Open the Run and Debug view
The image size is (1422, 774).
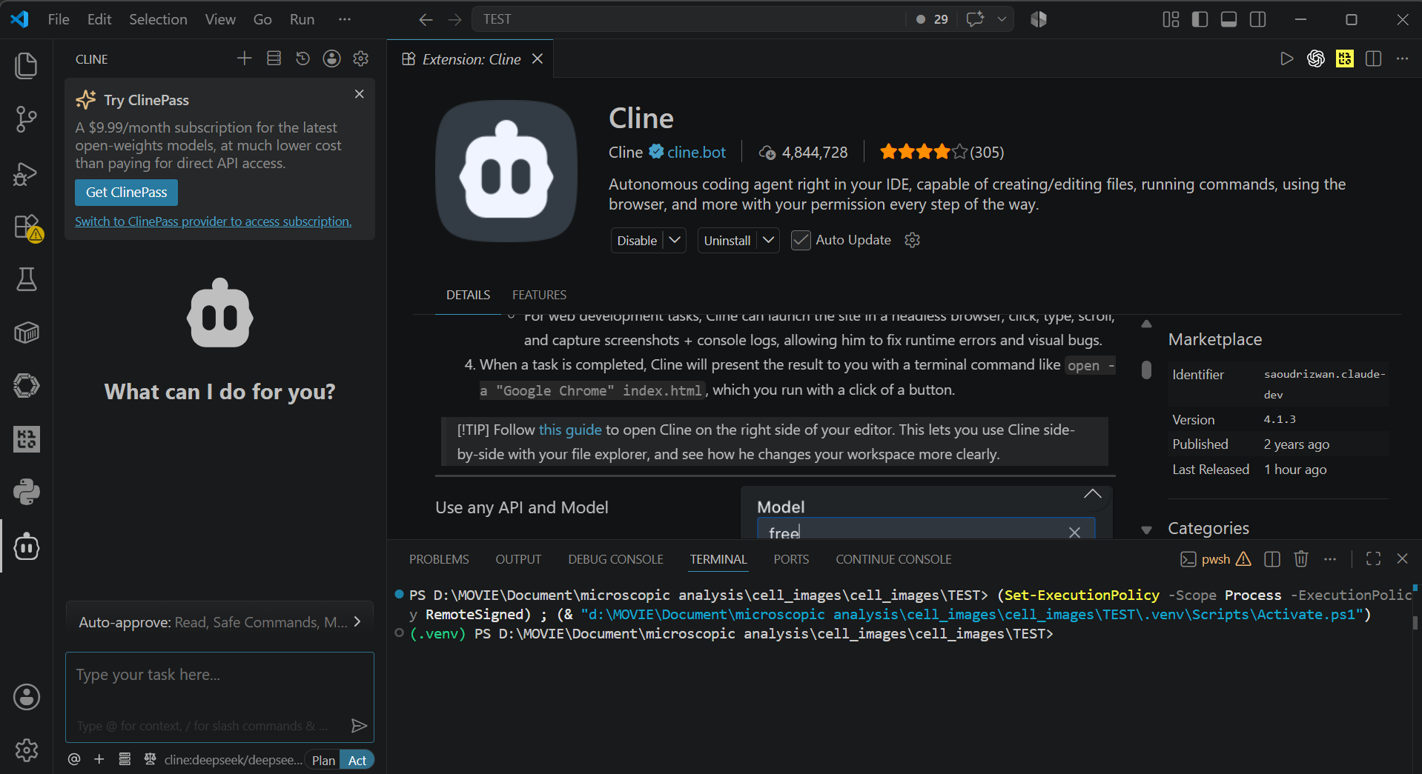pyautogui.click(x=27, y=174)
